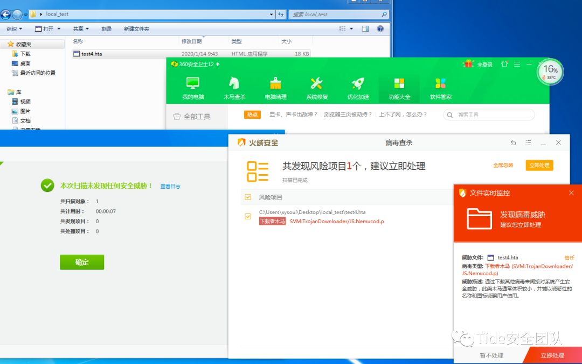Click the 16% performance ball widget
The height and width of the screenshot is (364, 582).
pyautogui.click(x=550, y=72)
